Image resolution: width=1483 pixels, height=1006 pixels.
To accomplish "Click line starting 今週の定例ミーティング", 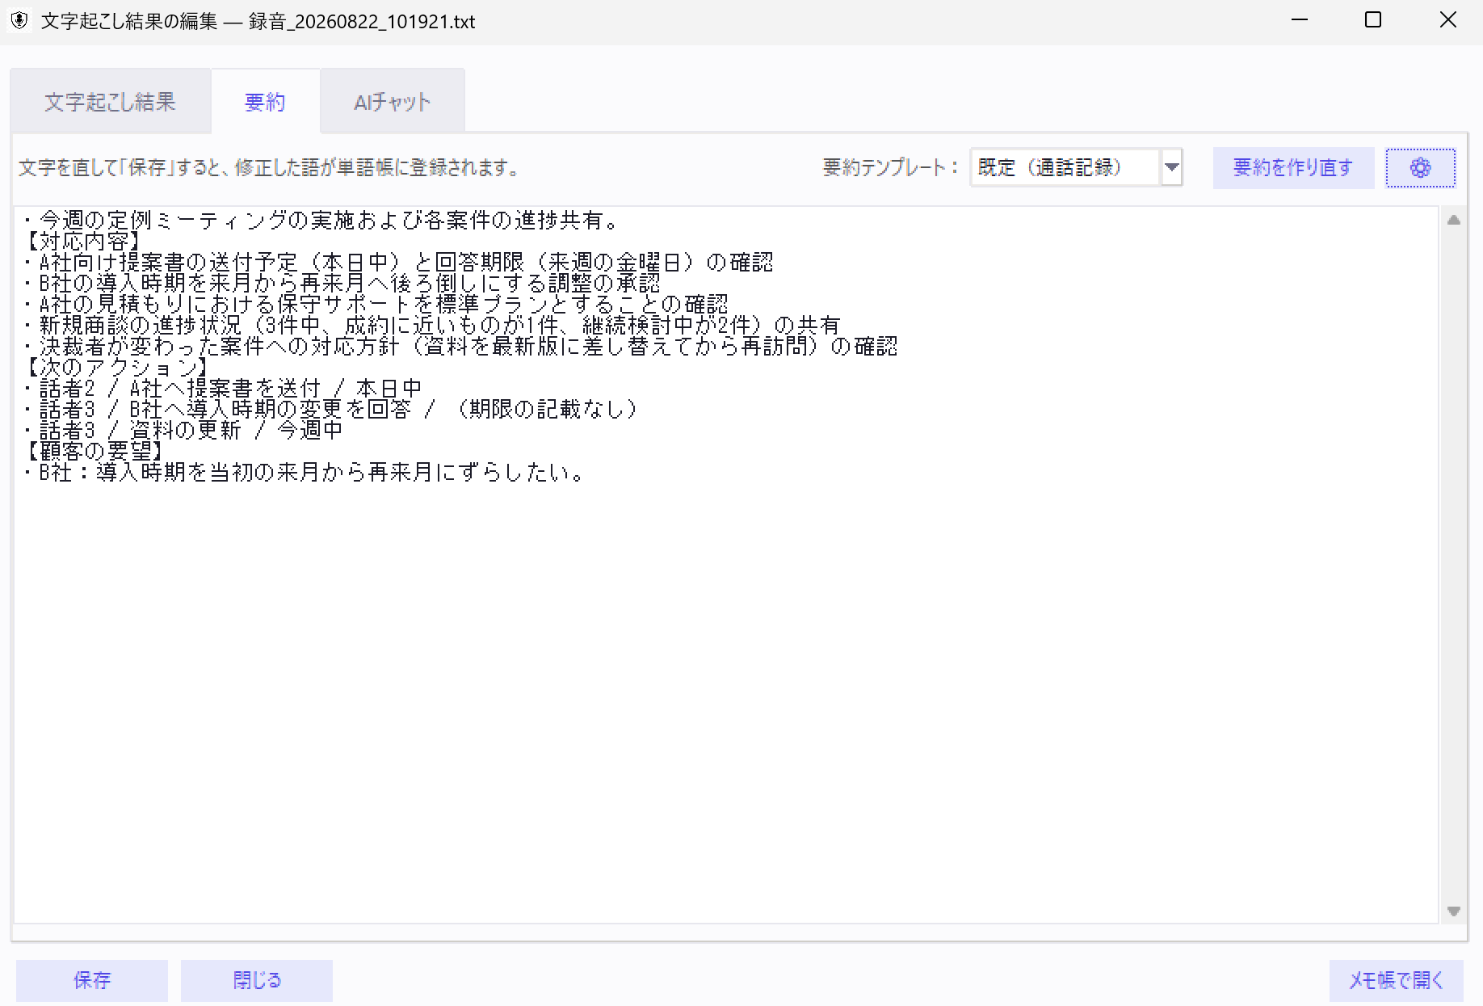I will click(321, 220).
